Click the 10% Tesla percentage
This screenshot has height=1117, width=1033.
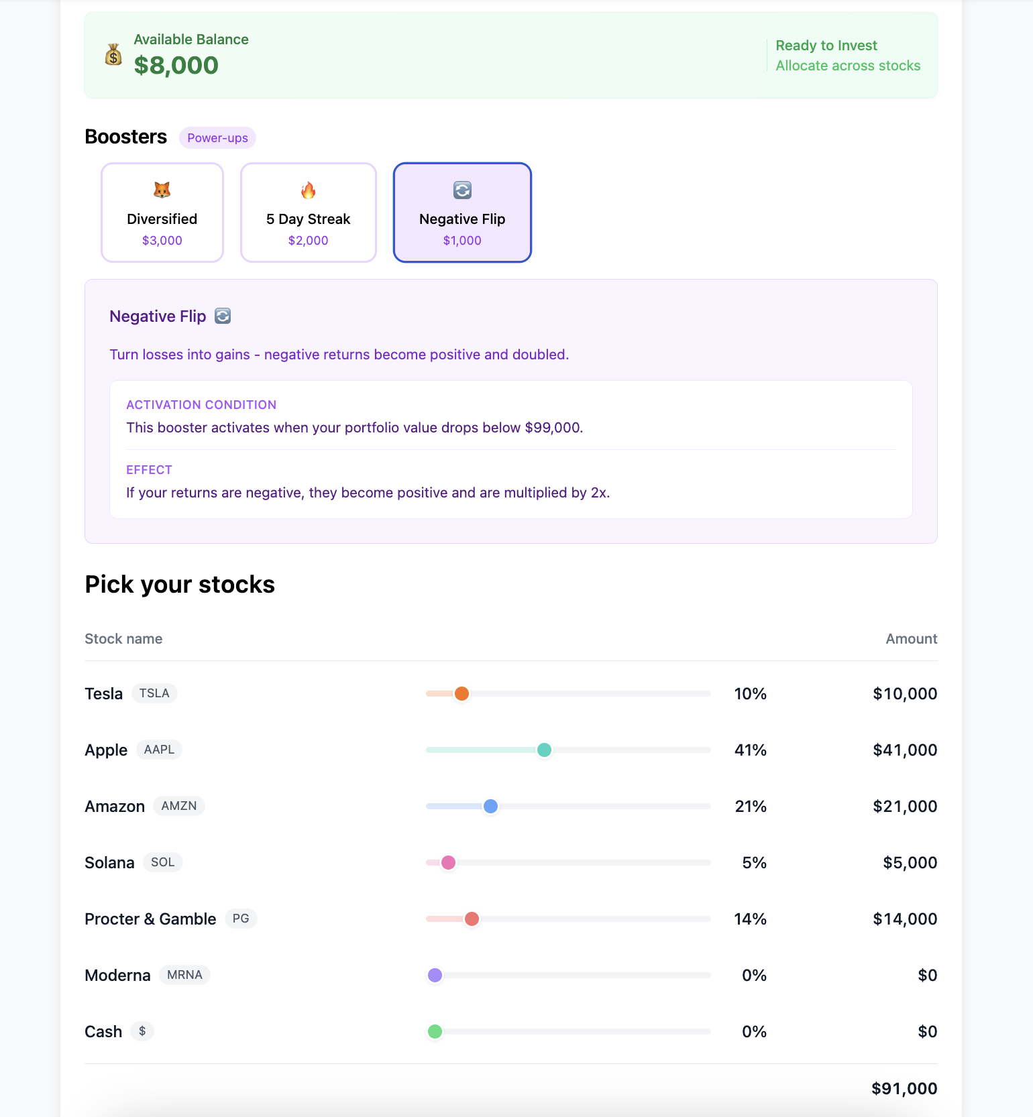click(750, 693)
